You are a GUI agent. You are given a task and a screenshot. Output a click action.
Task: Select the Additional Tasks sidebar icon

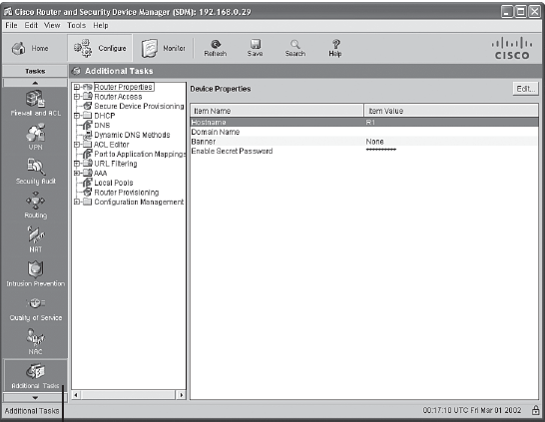pos(36,376)
